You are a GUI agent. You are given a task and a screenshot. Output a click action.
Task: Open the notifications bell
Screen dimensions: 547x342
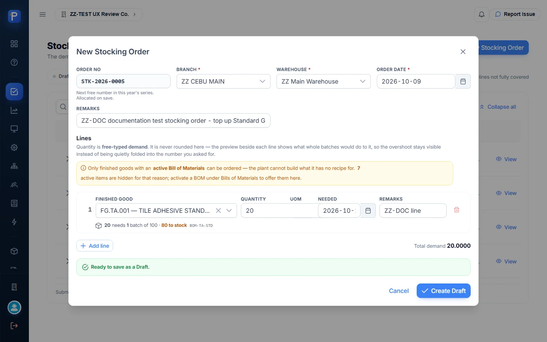[x=482, y=14]
